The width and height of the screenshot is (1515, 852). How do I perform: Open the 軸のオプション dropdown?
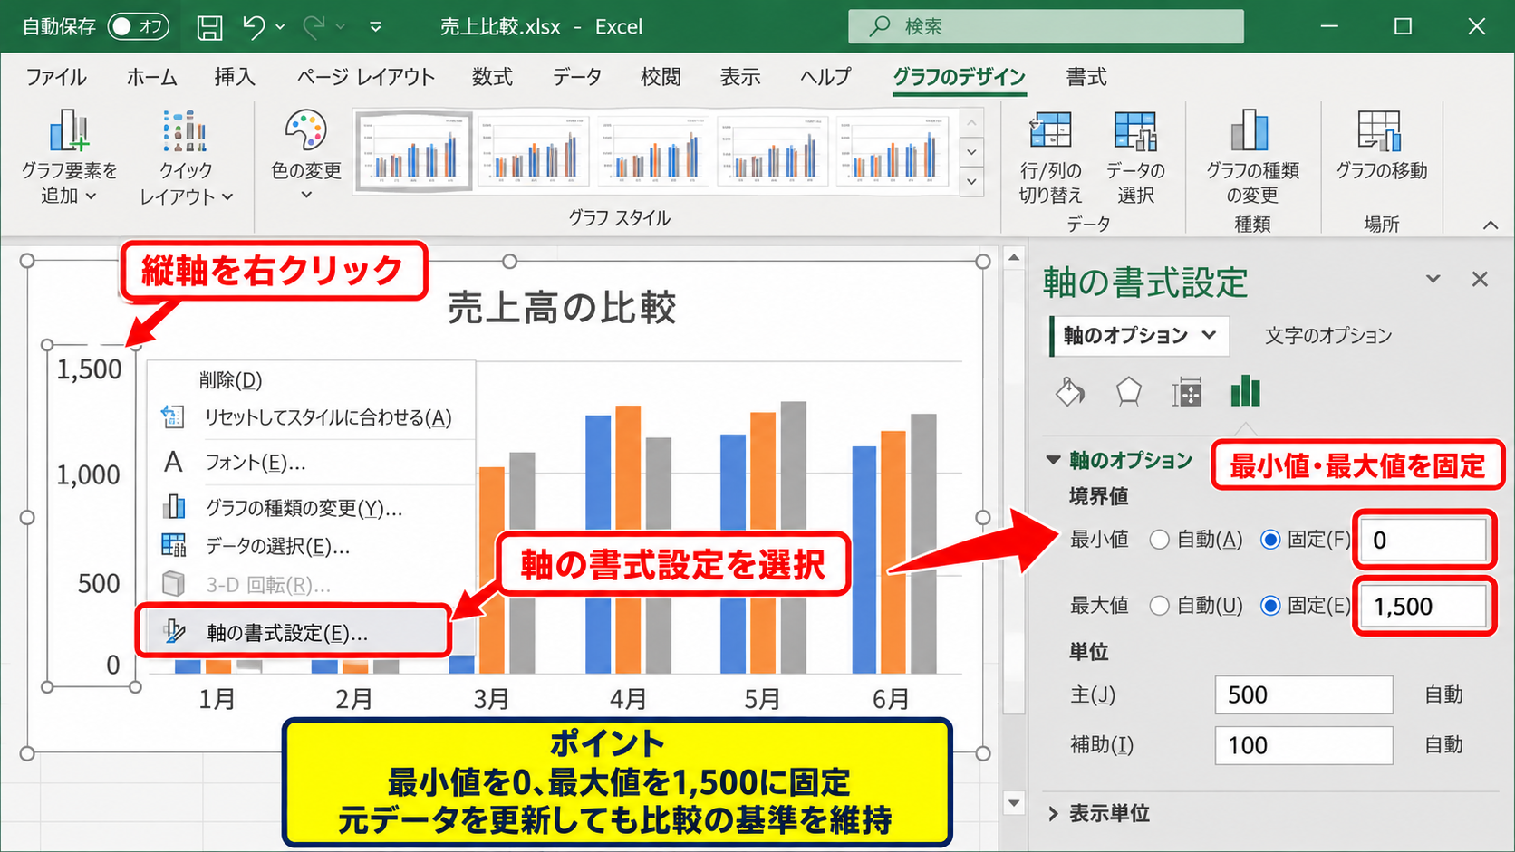(1140, 335)
